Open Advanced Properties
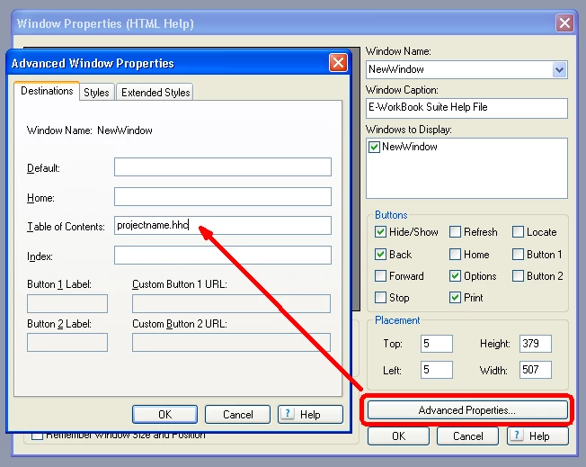Viewport: 586px width, 467px height. click(x=467, y=410)
